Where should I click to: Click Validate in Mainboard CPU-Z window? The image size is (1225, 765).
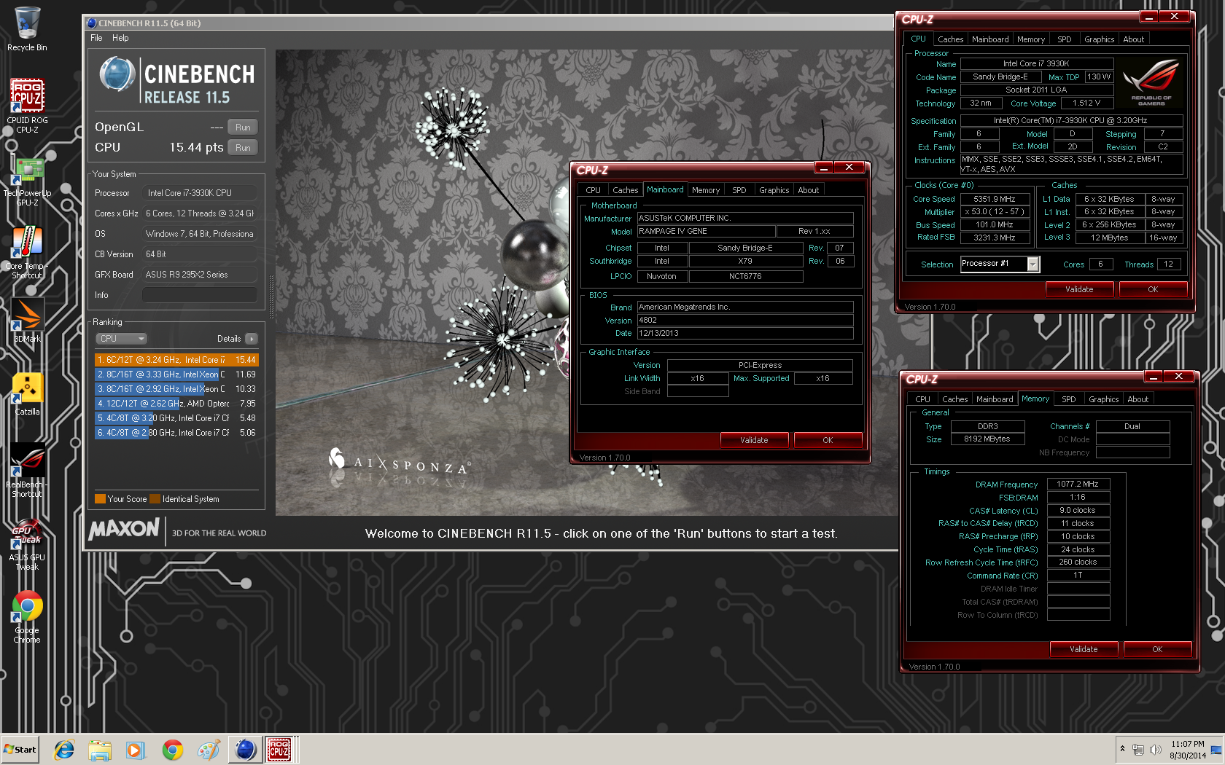click(754, 440)
